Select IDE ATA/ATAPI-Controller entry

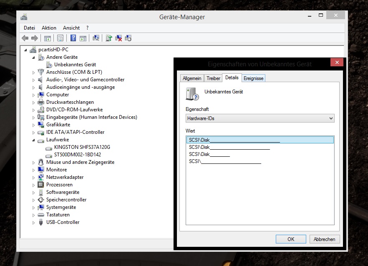point(76,132)
